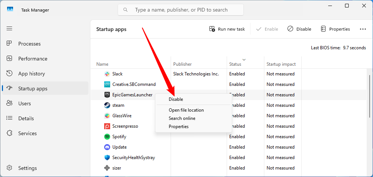Click the Spotify app icon
373x177 pixels.
point(107,137)
